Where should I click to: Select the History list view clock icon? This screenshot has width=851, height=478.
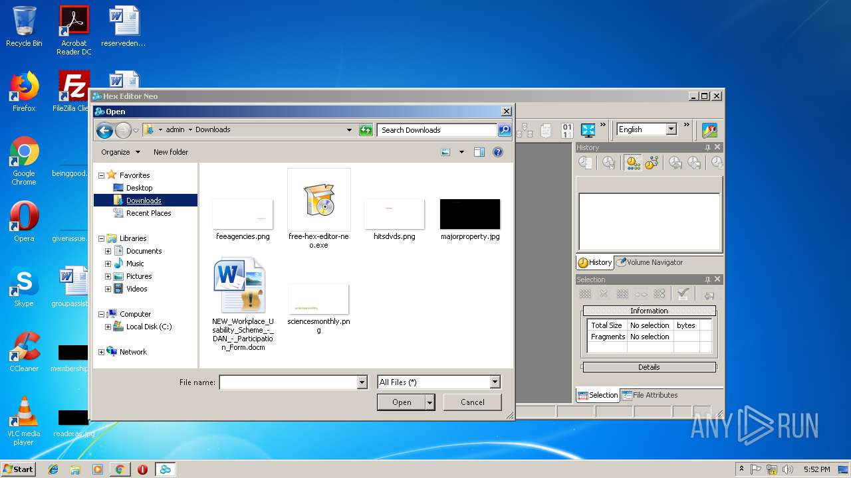pos(632,163)
